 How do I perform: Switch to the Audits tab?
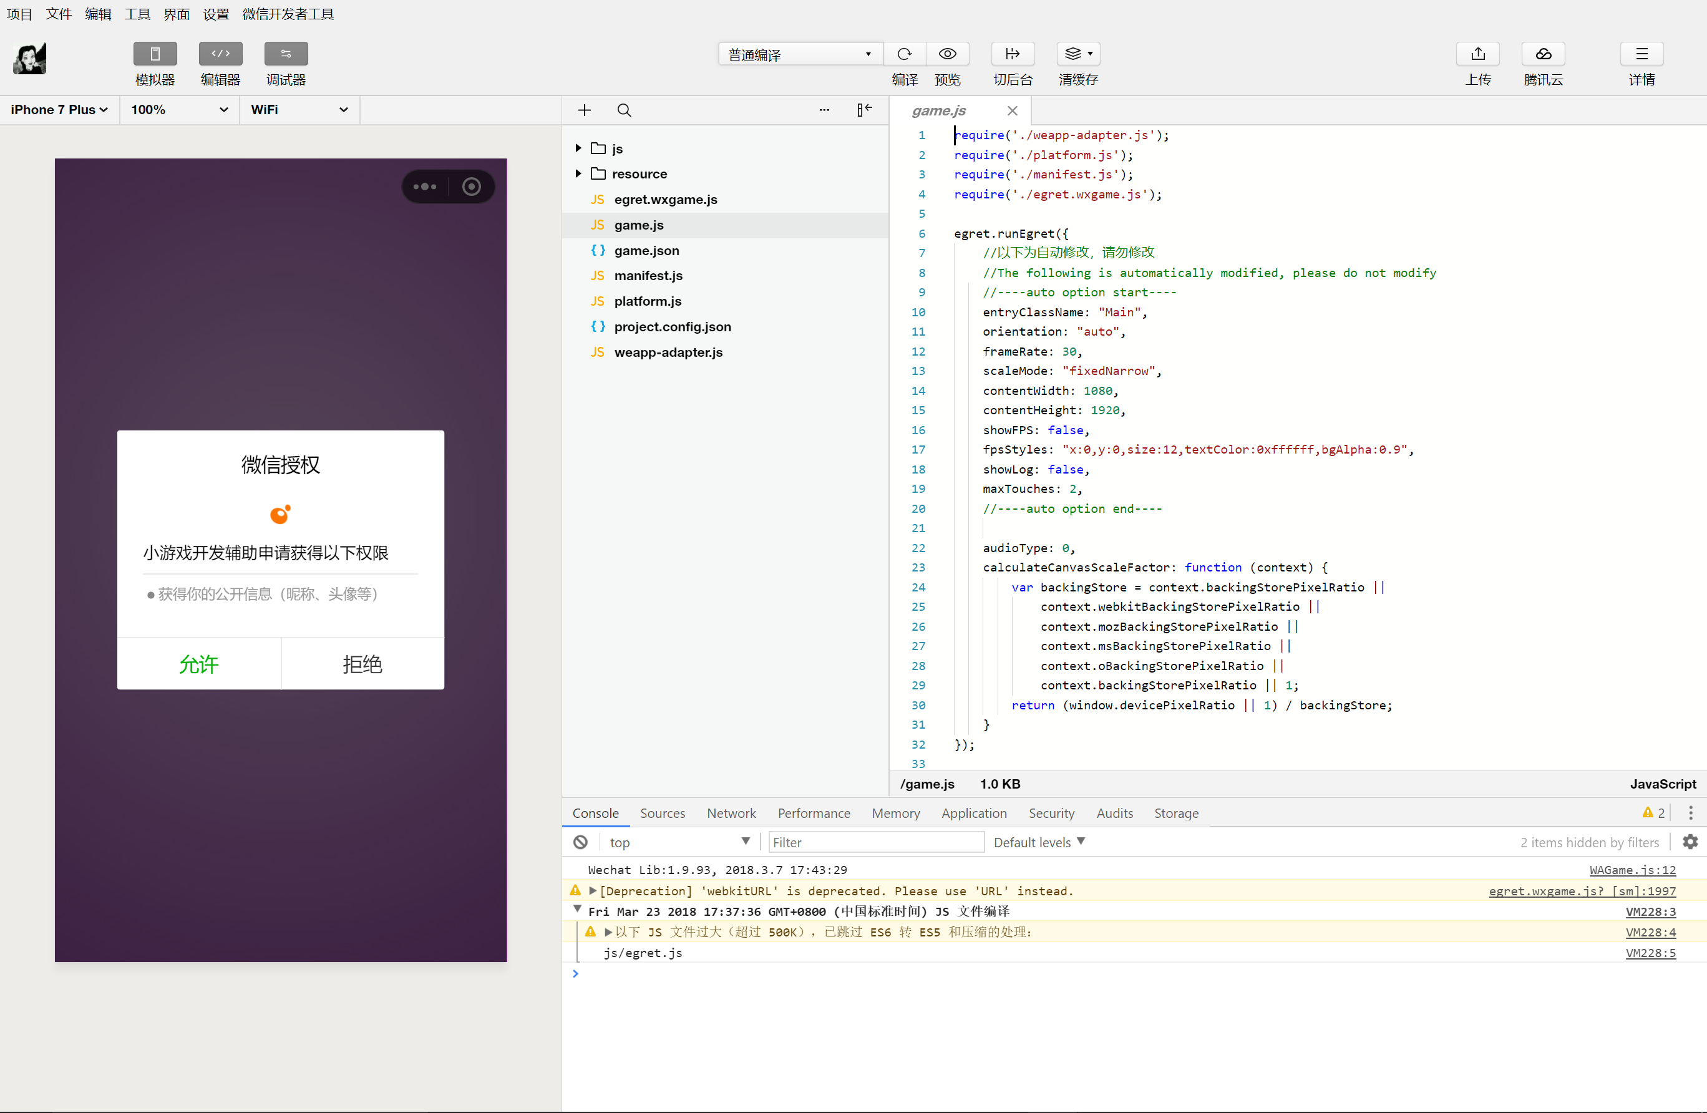pos(1114,814)
